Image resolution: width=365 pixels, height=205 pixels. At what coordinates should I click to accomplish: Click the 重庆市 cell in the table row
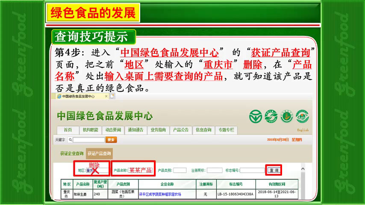(x=67, y=194)
